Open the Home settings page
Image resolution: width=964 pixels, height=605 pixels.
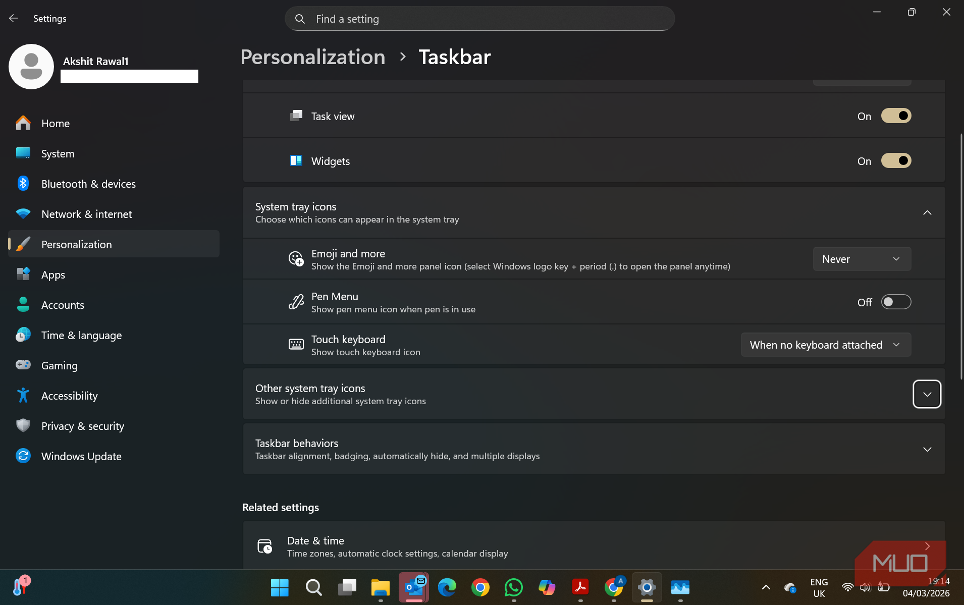click(114, 123)
